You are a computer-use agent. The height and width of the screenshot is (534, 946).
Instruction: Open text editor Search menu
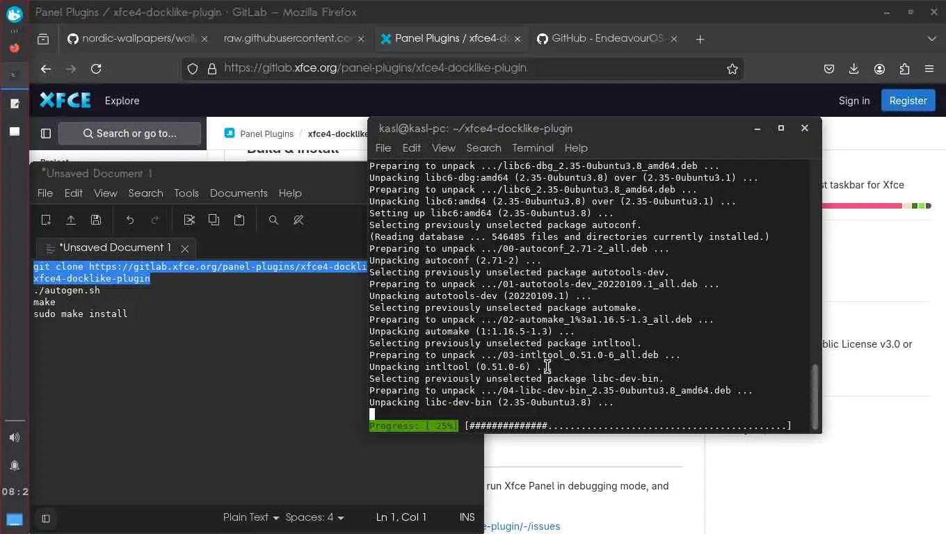(x=145, y=193)
